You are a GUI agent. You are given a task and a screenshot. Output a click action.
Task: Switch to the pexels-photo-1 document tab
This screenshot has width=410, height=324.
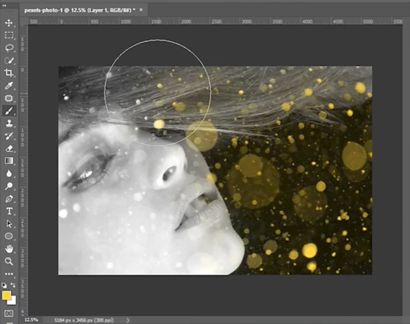pos(79,10)
